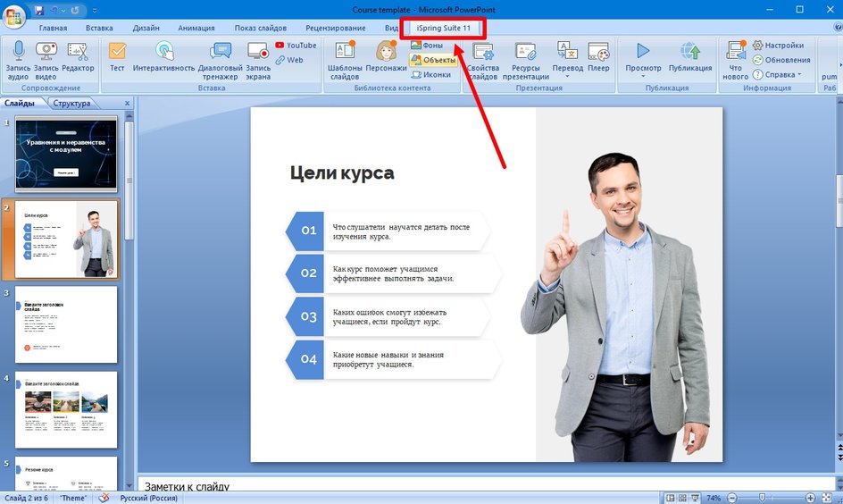The image size is (843, 504).
Task: Click the zoom slider handle
Action: (761, 498)
